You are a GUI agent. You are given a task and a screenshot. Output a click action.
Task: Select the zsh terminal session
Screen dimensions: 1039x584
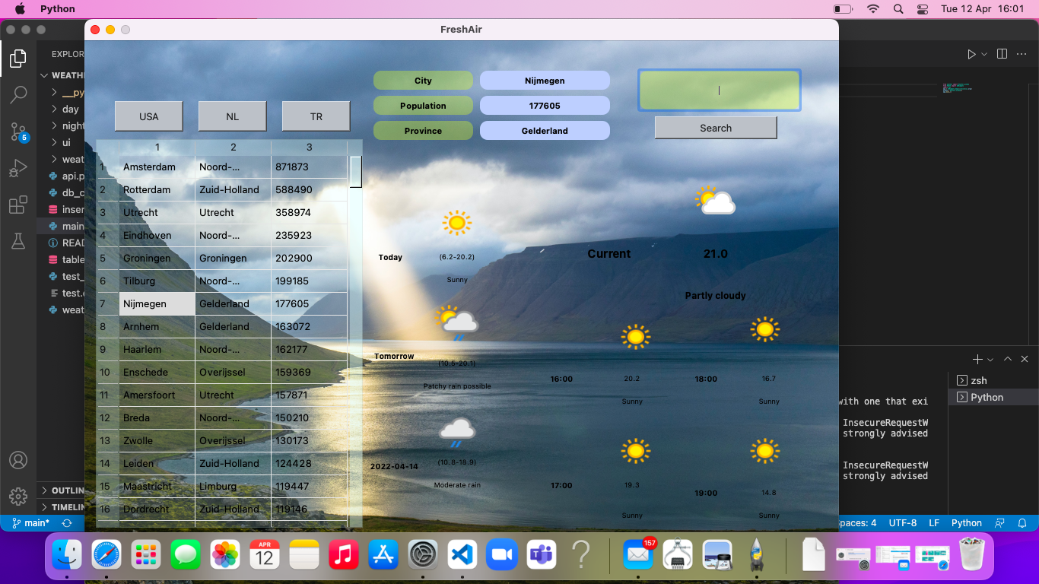click(993, 380)
